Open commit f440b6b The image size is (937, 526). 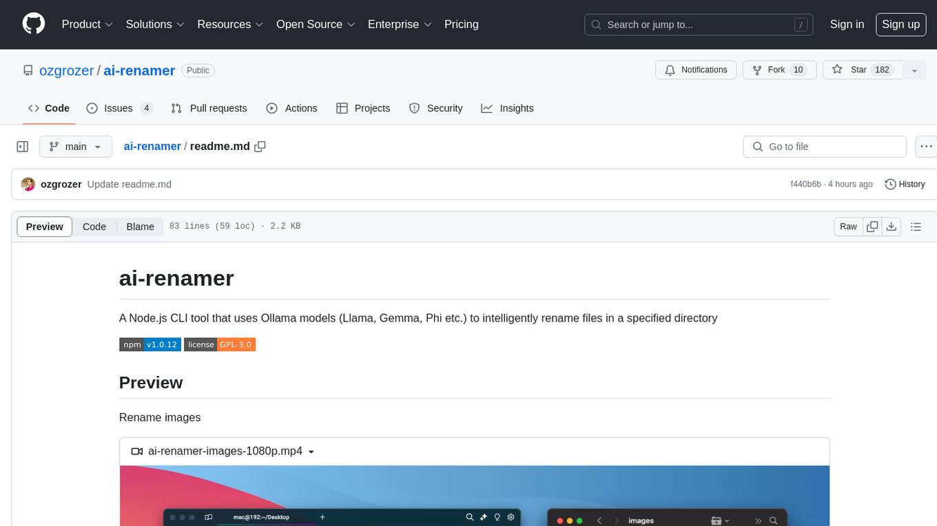805,185
